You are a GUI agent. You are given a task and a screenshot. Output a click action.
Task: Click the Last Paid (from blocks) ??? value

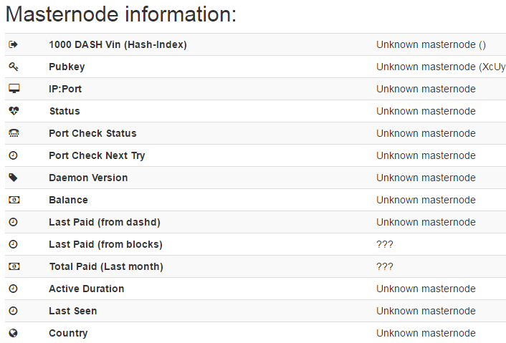(385, 244)
